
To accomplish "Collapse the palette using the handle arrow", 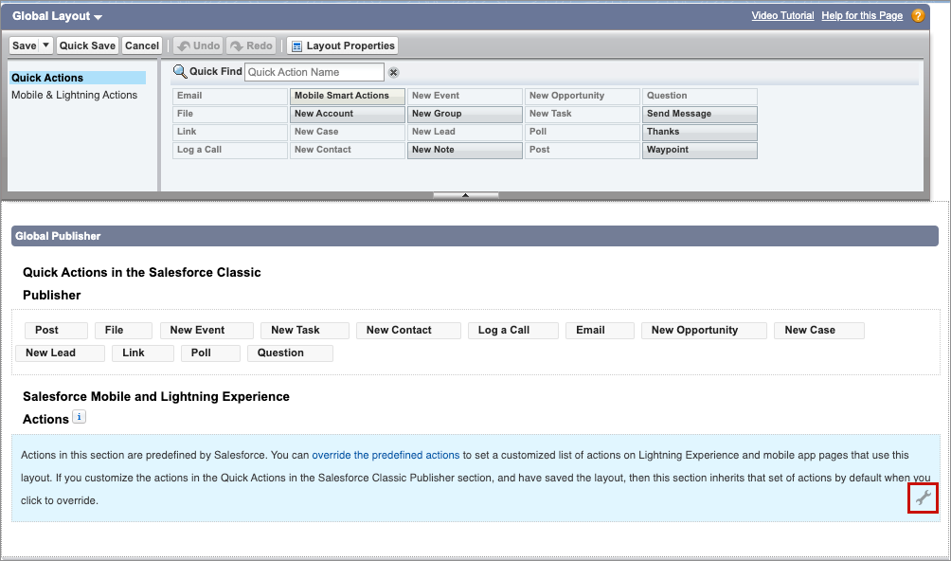I will [x=465, y=195].
